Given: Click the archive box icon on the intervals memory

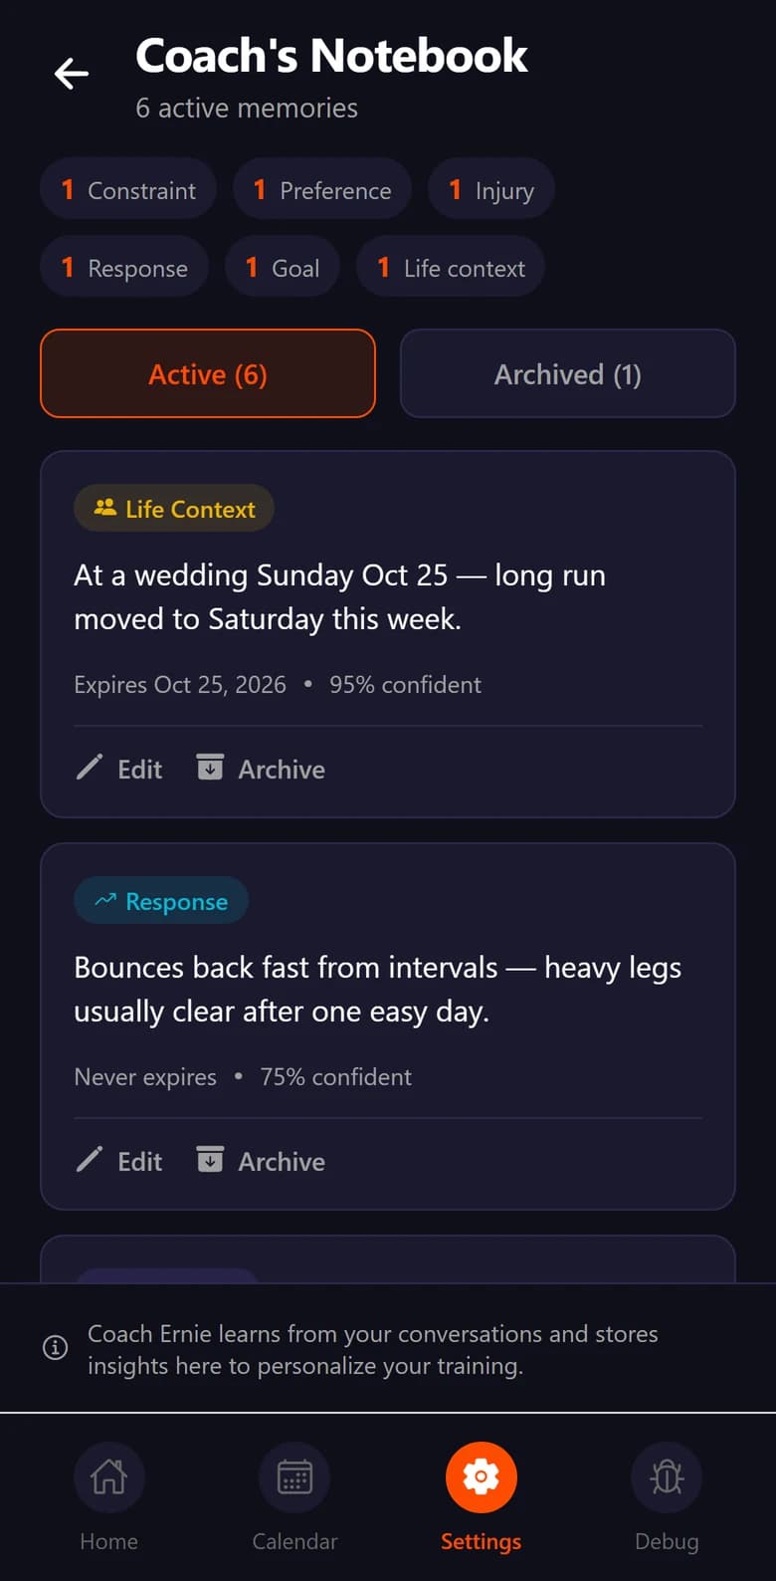Looking at the screenshot, I should 210,1160.
